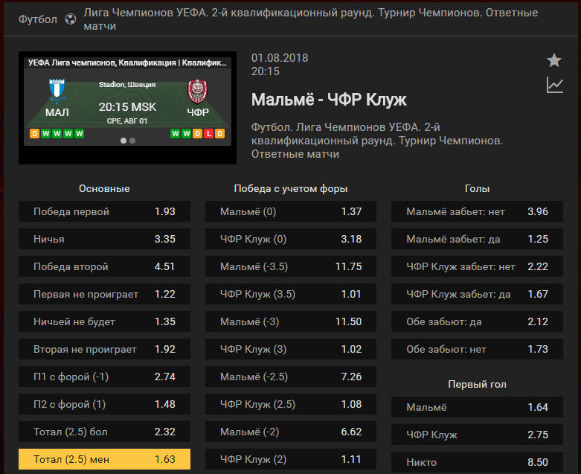This screenshot has height=474, width=581.
Task: Bet on Мальмё (-3.5) at 11.75
Action: [x=291, y=266]
